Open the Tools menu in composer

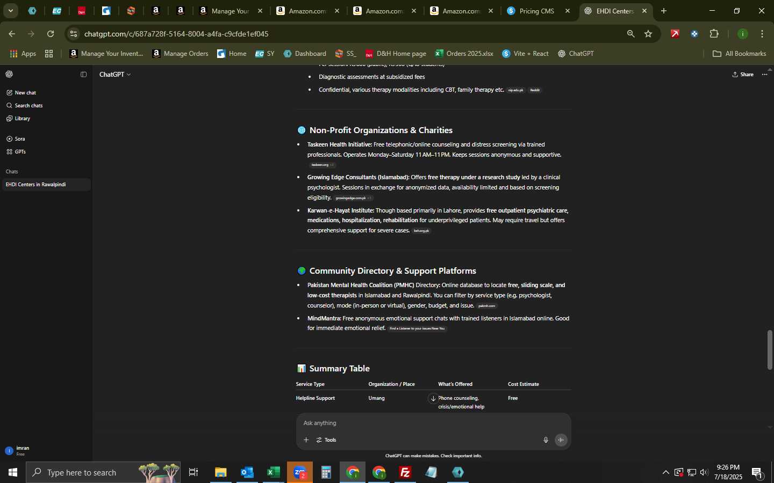(326, 440)
